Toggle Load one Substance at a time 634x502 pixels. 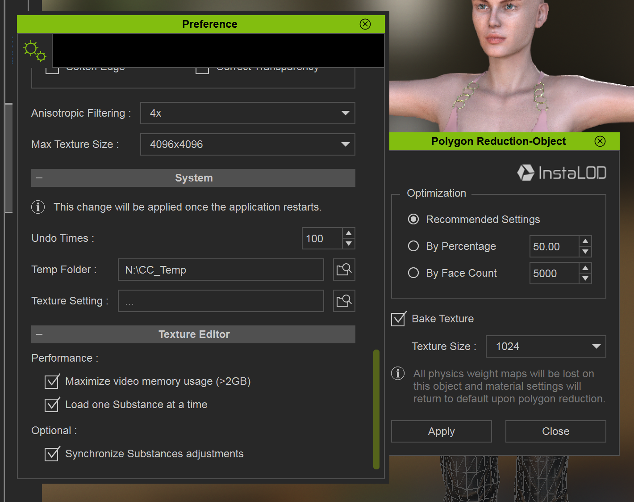(x=52, y=405)
